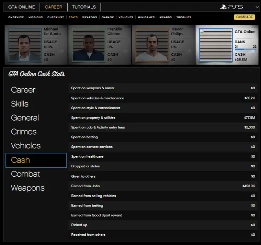Show the Skills stats category
This screenshot has width=261, height=245.
20,104
